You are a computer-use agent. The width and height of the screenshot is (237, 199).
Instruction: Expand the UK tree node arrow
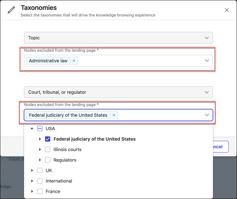[x=32, y=170]
